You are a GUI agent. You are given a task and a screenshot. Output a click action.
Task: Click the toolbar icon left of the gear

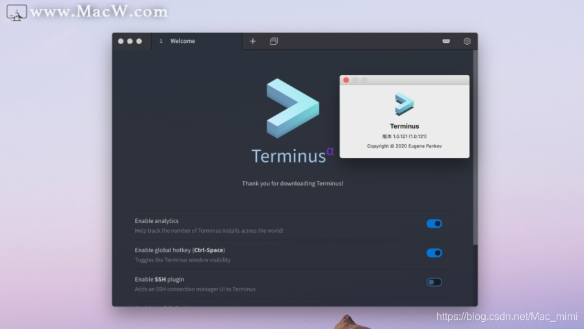446,42
